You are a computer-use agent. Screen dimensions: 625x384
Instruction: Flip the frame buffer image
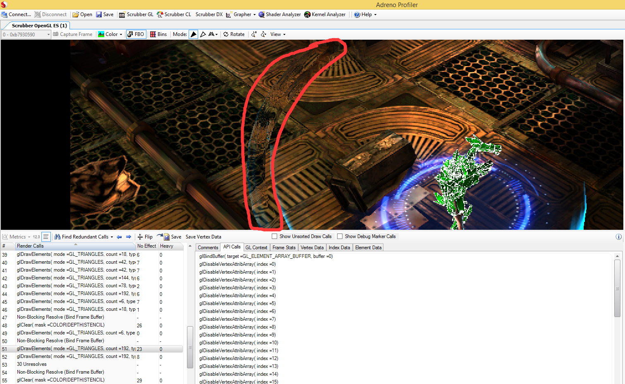145,237
